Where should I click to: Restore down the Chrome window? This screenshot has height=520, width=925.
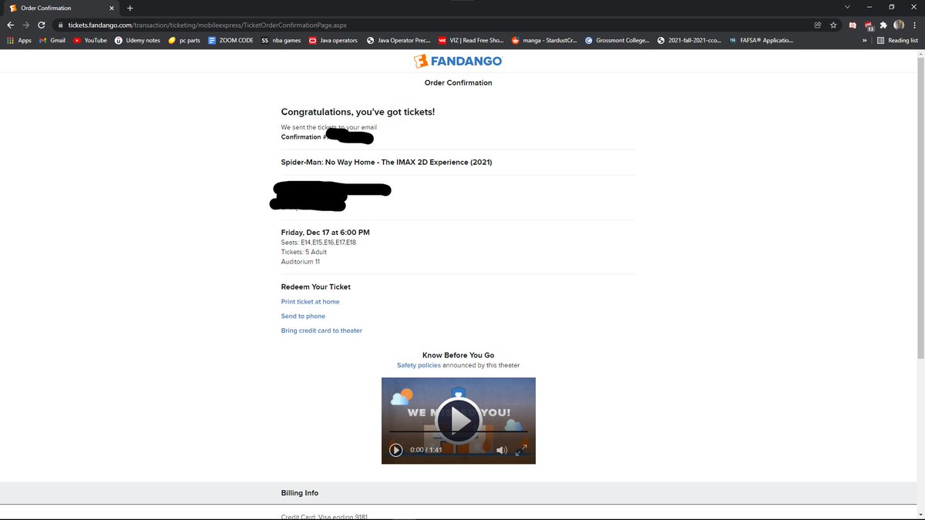pyautogui.click(x=891, y=7)
